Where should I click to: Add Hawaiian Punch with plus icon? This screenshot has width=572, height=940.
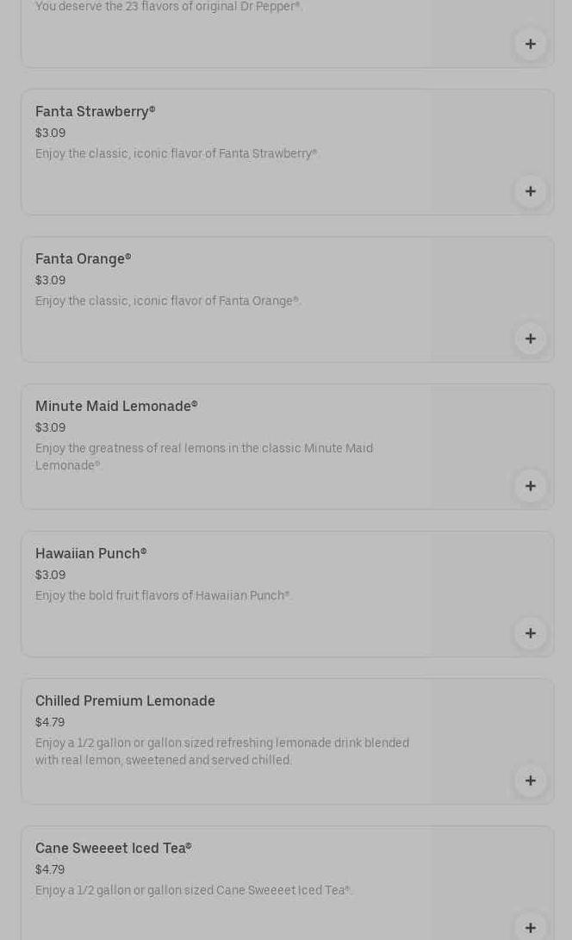[x=530, y=633]
